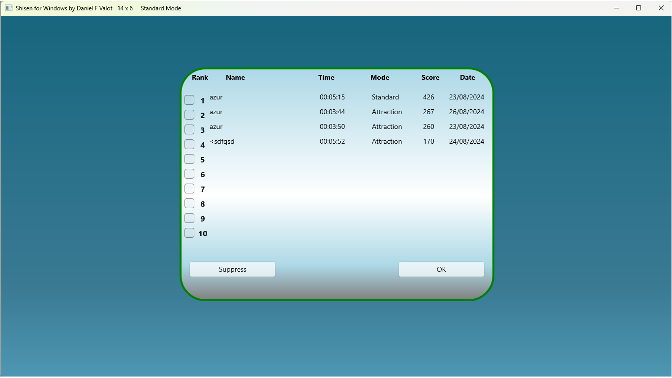The image size is (672, 378).
Task: Minimize the Shisen window
Action: (616, 8)
